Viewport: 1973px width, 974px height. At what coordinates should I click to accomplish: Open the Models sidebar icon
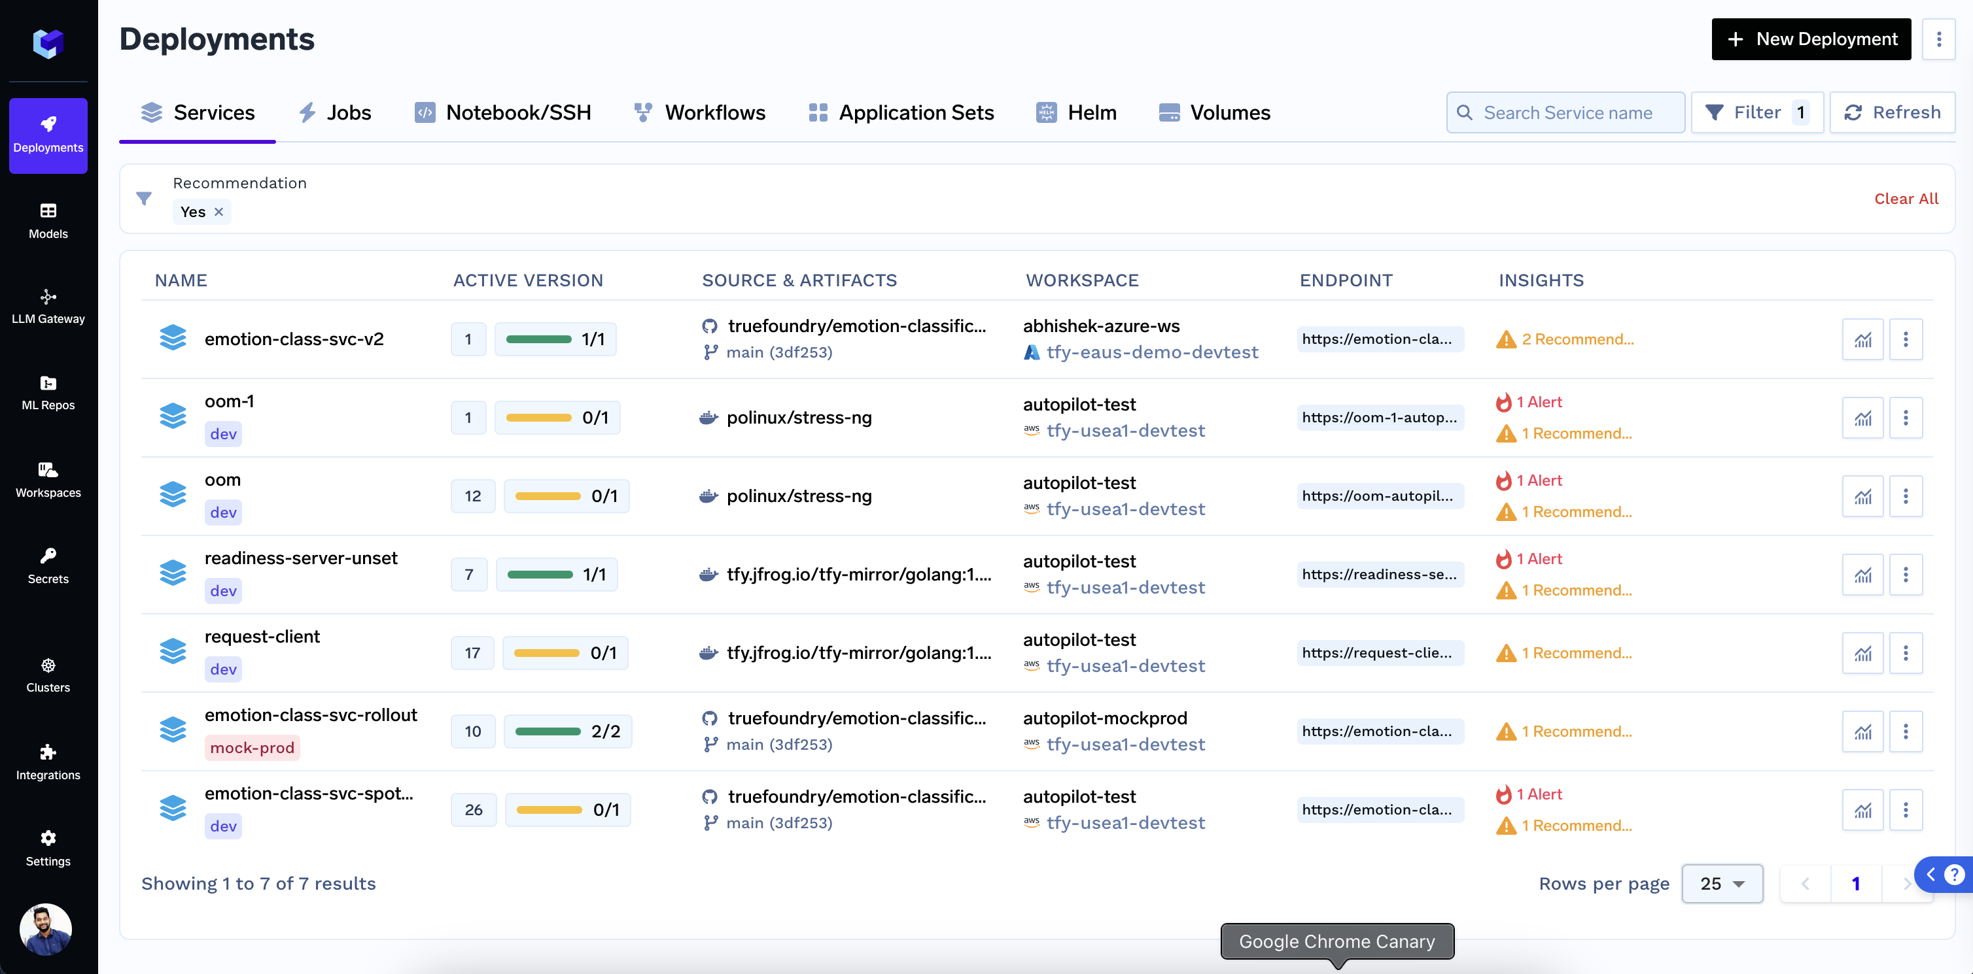coord(48,220)
